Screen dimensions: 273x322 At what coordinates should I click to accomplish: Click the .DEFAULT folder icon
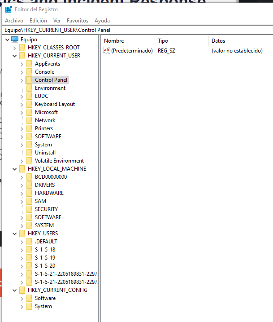[29, 242]
